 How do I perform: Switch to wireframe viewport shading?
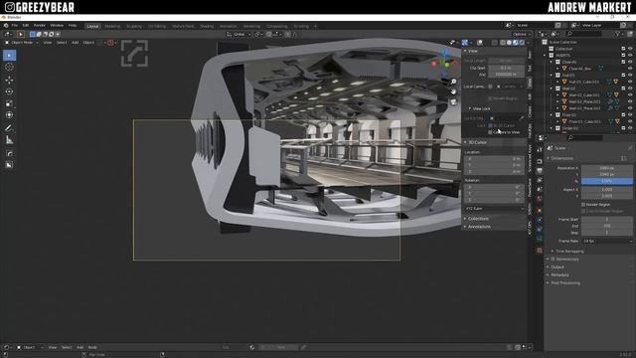tap(503, 42)
